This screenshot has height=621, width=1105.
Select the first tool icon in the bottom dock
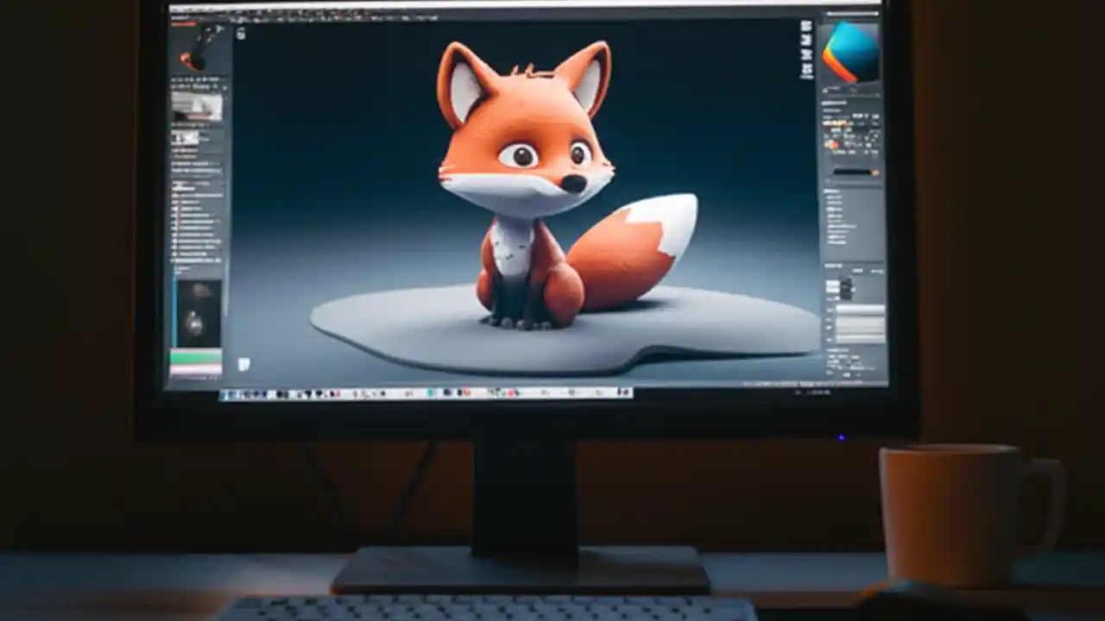point(226,393)
